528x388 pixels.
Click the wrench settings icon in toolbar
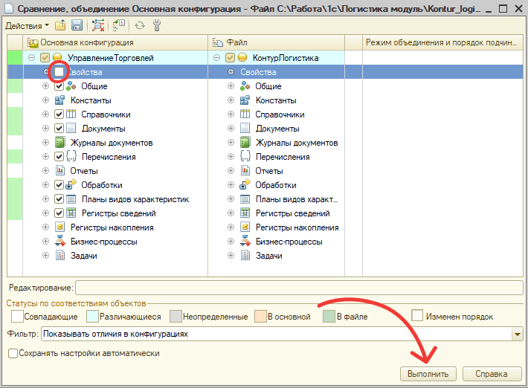point(156,25)
